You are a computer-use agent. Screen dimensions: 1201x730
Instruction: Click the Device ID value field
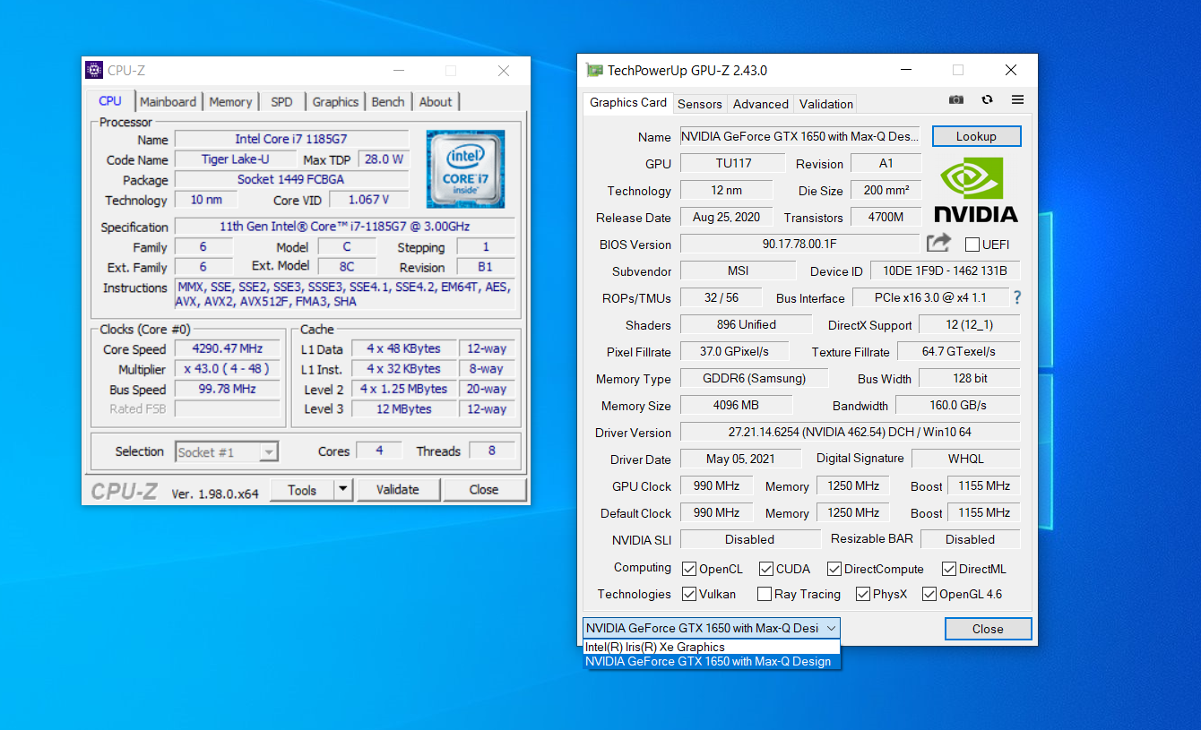click(x=945, y=271)
